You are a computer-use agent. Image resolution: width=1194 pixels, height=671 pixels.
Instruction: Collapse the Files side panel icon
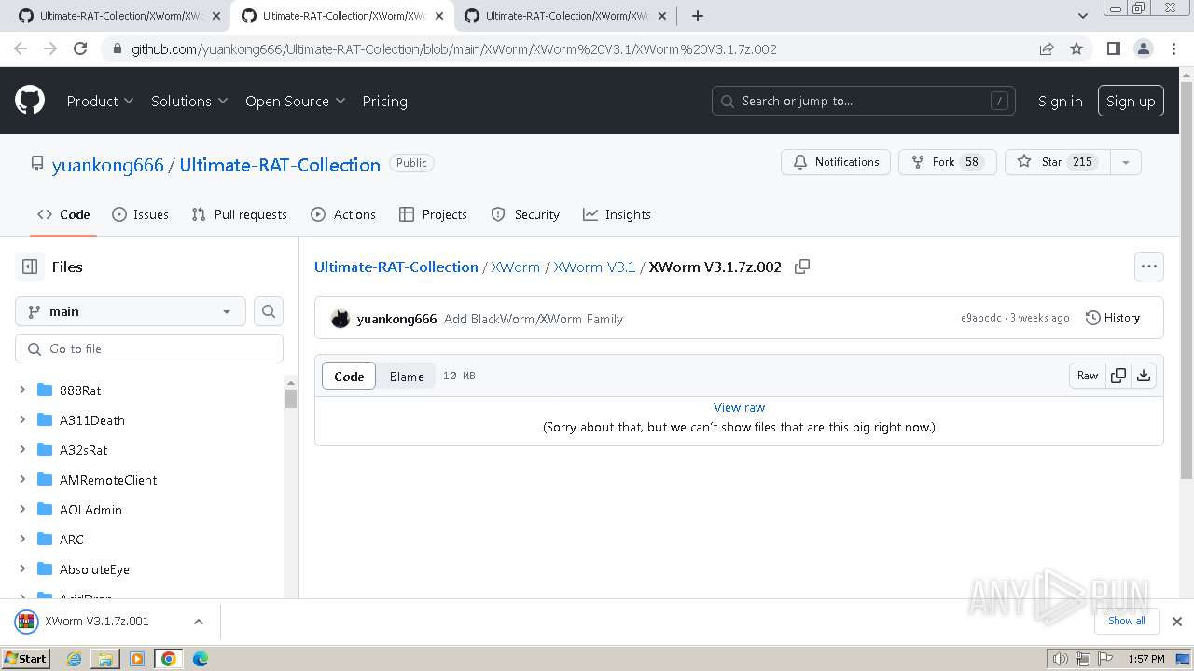tap(30, 267)
